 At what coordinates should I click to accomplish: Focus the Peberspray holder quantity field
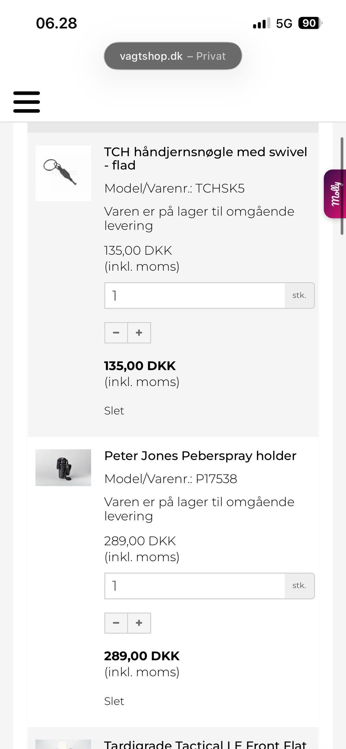[x=195, y=586]
